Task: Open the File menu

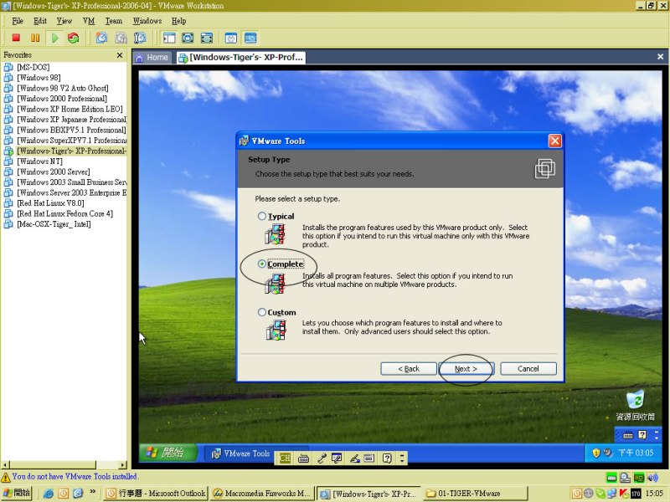Action: [x=18, y=21]
